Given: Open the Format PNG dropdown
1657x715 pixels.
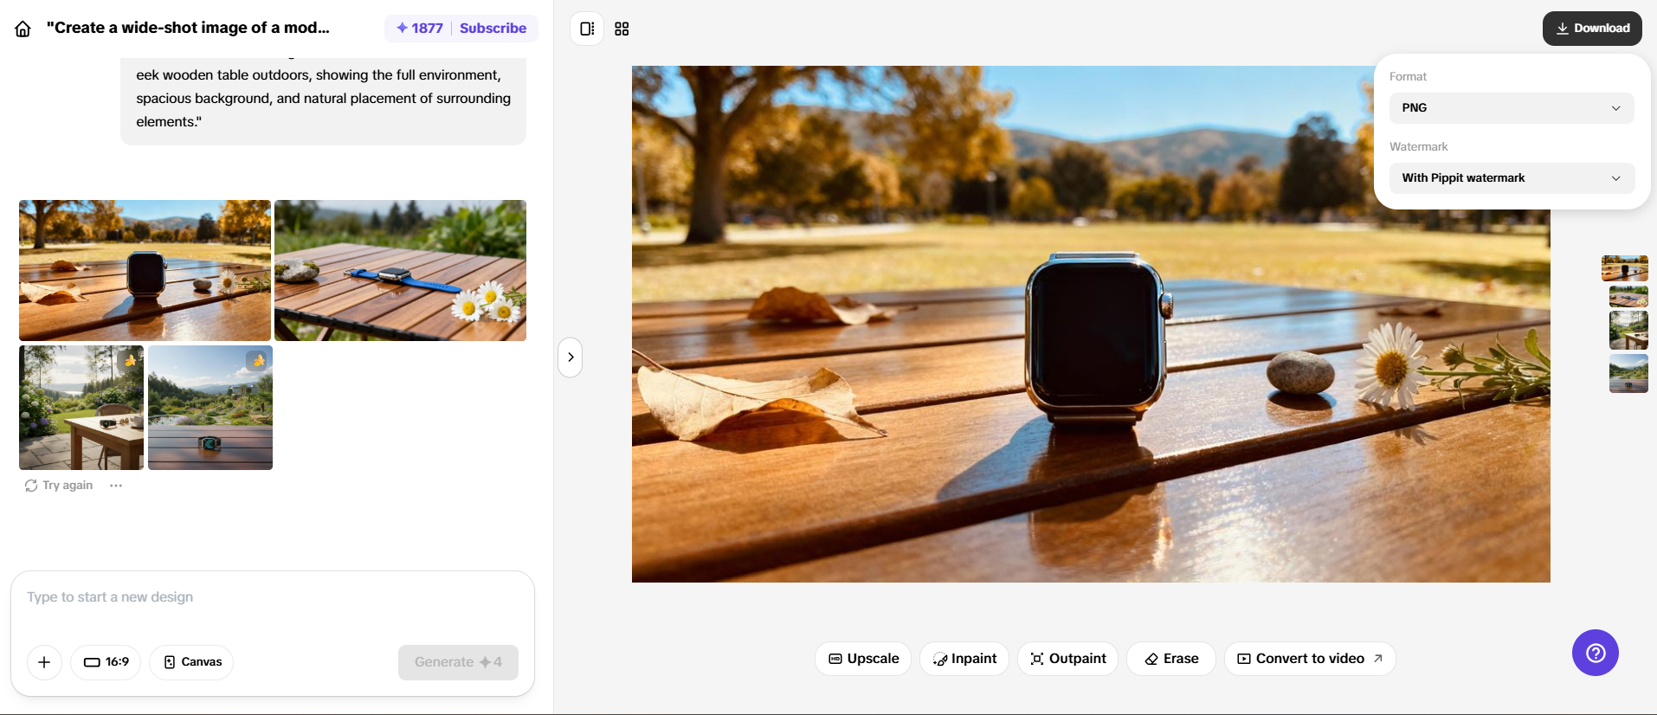Looking at the screenshot, I should click(1512, 108).
